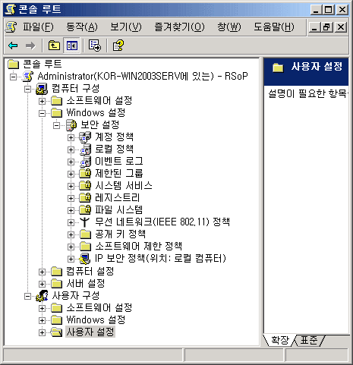The width and height of the screenshot is (353, 365).
Task: Click the Up one level folder icon
Action: click(x=54, y=46)
